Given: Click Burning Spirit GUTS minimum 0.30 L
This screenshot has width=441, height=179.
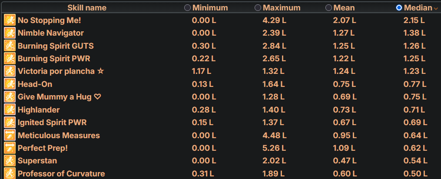Looking at the screenshot, I should pyautogui.click(x=204, y=46).
